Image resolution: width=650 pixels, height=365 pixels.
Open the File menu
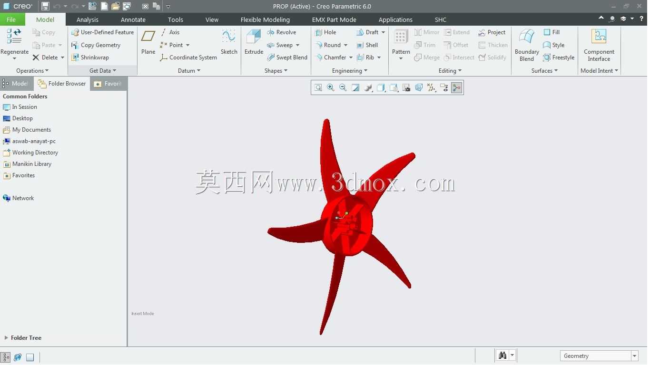11,19
